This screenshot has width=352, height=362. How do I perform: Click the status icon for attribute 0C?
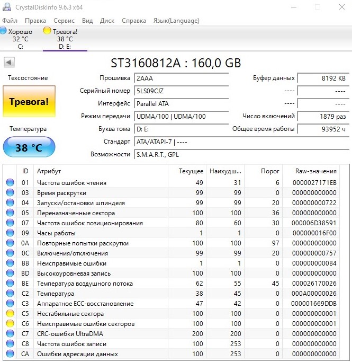point(10,253)
